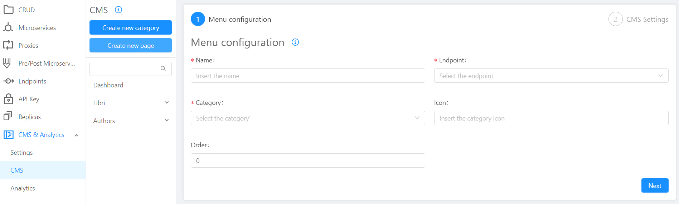Click the Create new category button
Image resolution: width=679 pixels, height=204 pixels.
[131, 27]
